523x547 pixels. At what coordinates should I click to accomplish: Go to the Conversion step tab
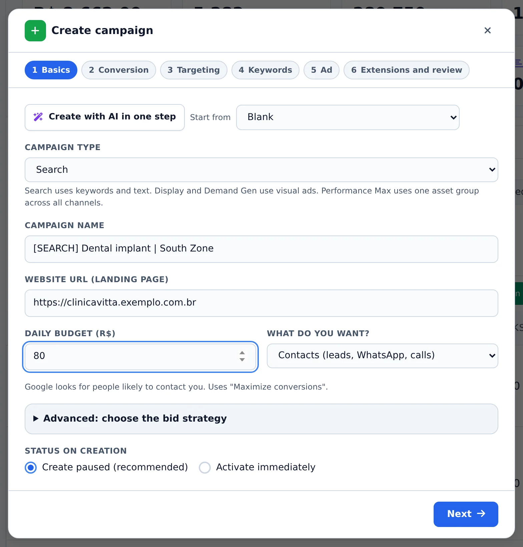[x=118, y=70]
